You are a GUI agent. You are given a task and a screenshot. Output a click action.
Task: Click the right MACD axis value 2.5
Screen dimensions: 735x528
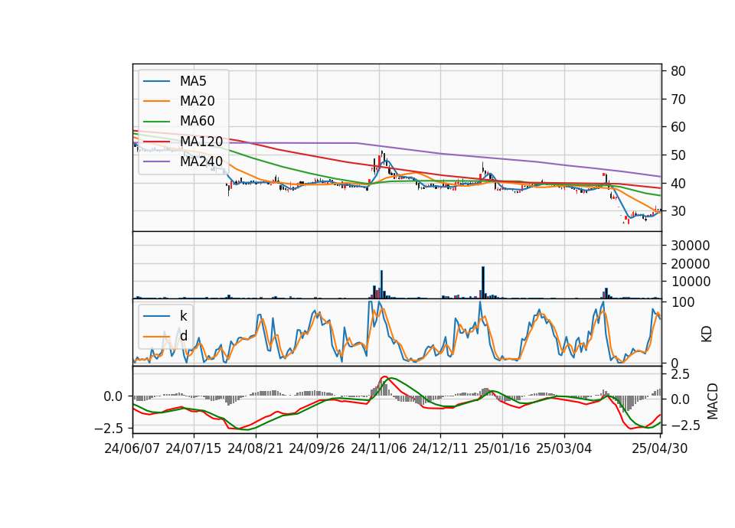pos(680,374)
